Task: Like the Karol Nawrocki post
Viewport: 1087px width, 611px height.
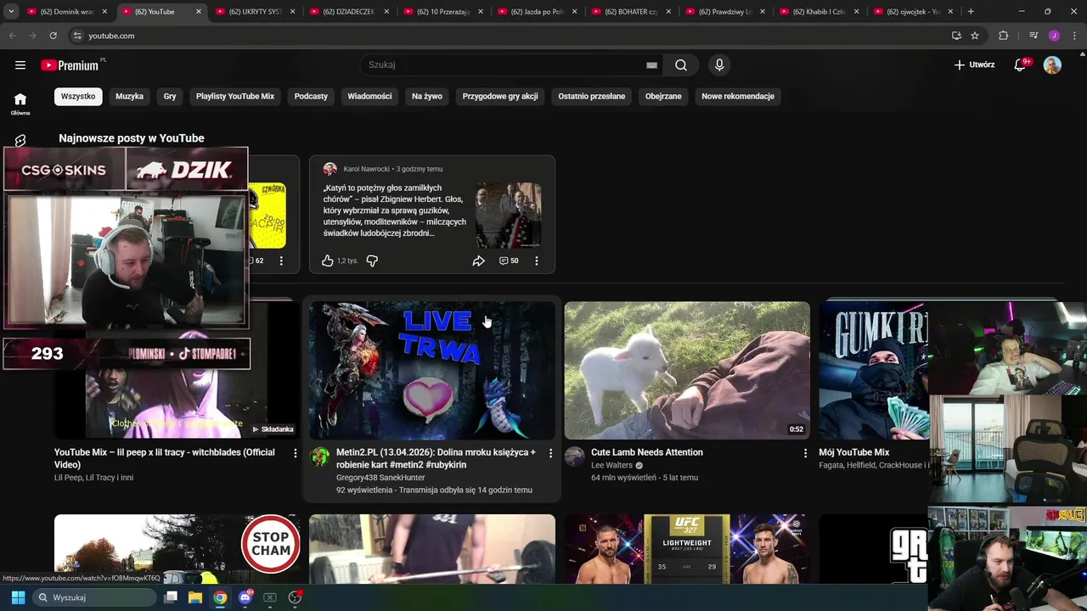Action: point(328,261)
